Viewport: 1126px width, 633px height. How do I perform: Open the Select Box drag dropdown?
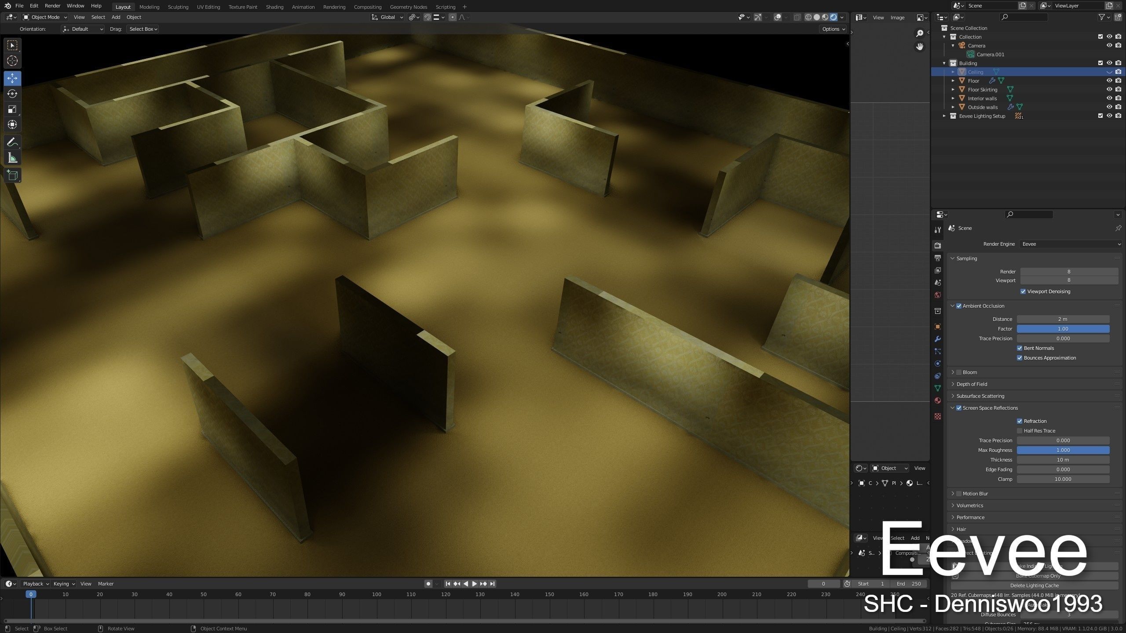[143, 29]
